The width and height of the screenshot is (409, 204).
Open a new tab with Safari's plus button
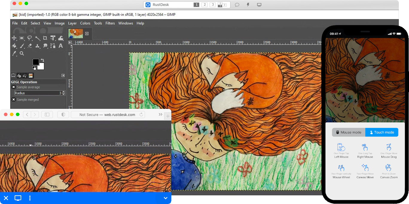168,116
